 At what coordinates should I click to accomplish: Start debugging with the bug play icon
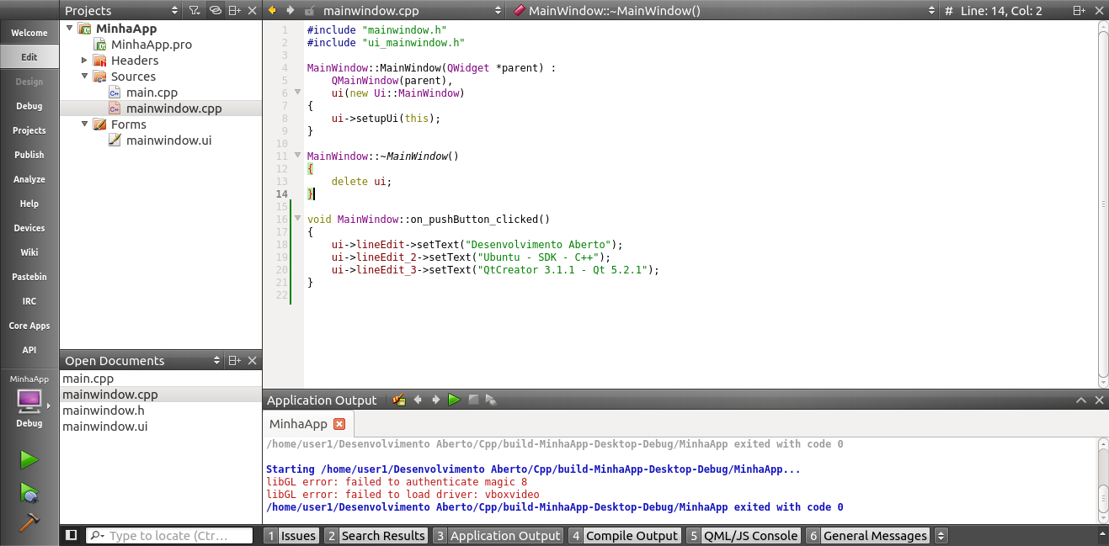29,492
